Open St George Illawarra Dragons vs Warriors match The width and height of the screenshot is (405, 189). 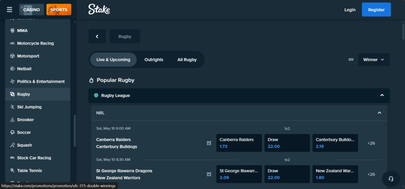click(124, 174)
